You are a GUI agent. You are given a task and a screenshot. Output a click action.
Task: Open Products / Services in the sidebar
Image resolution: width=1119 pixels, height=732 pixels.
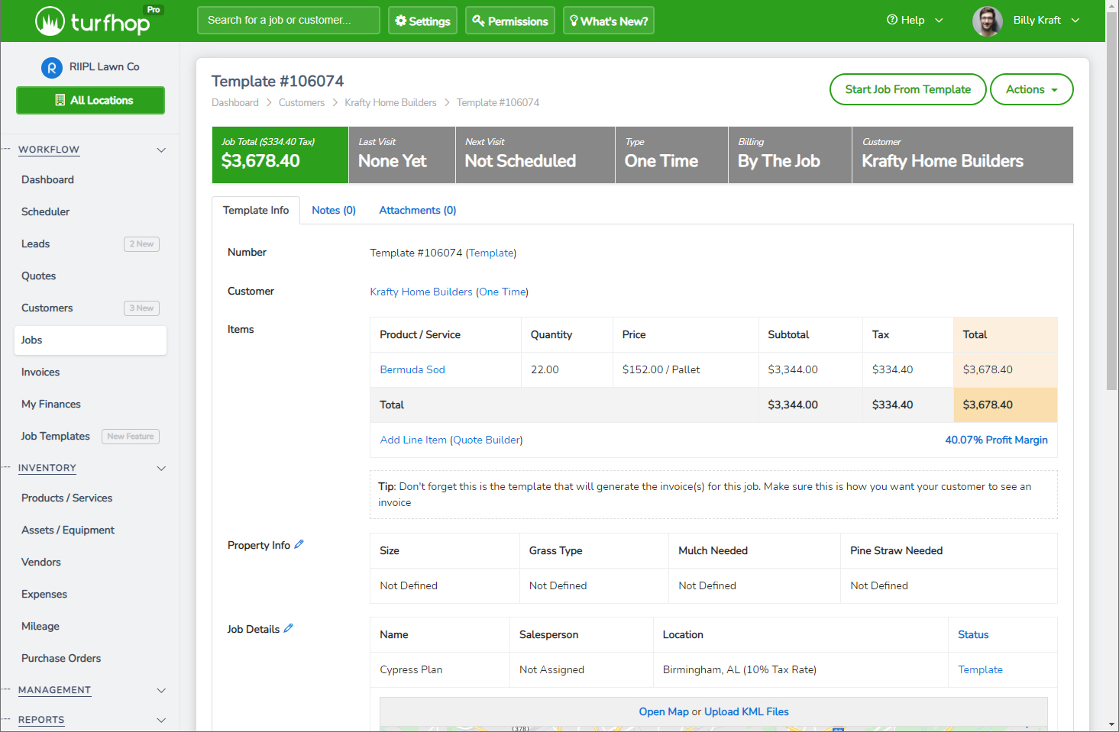[67, 498]
